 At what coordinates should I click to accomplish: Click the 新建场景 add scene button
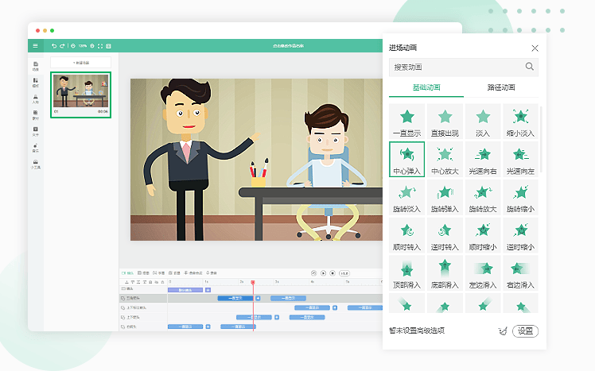pyautogui.click(x=81, y=62)
